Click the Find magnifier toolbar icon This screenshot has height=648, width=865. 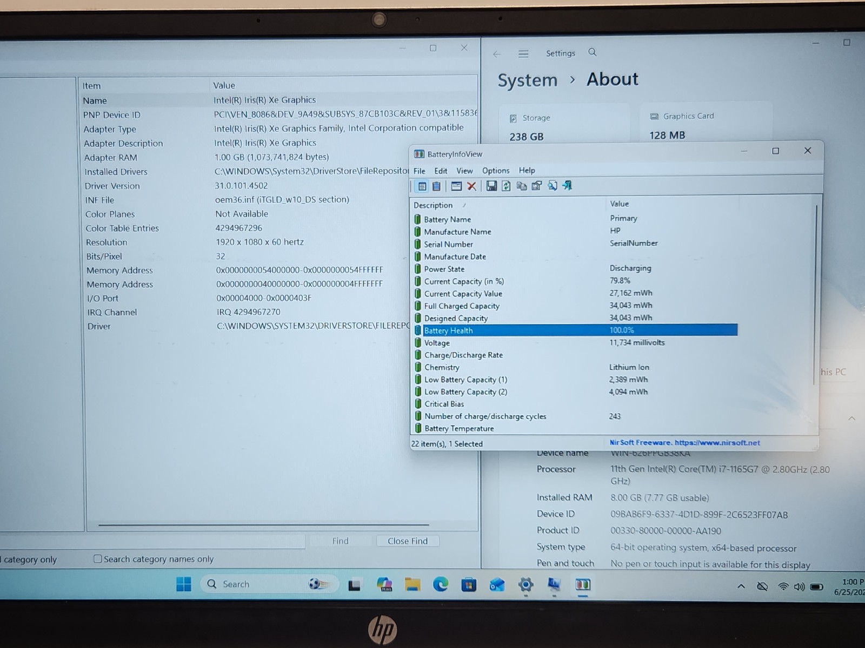pos(552,186)
